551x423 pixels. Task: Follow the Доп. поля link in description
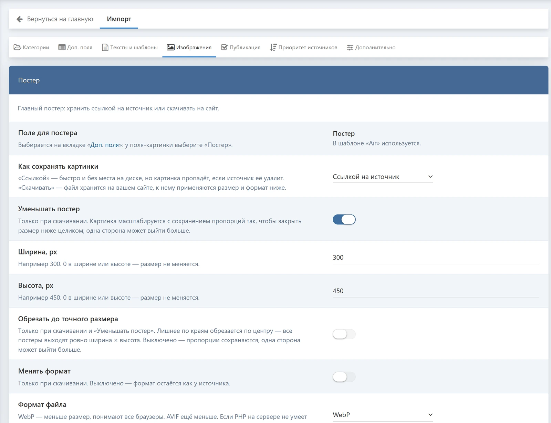point(104,145)
